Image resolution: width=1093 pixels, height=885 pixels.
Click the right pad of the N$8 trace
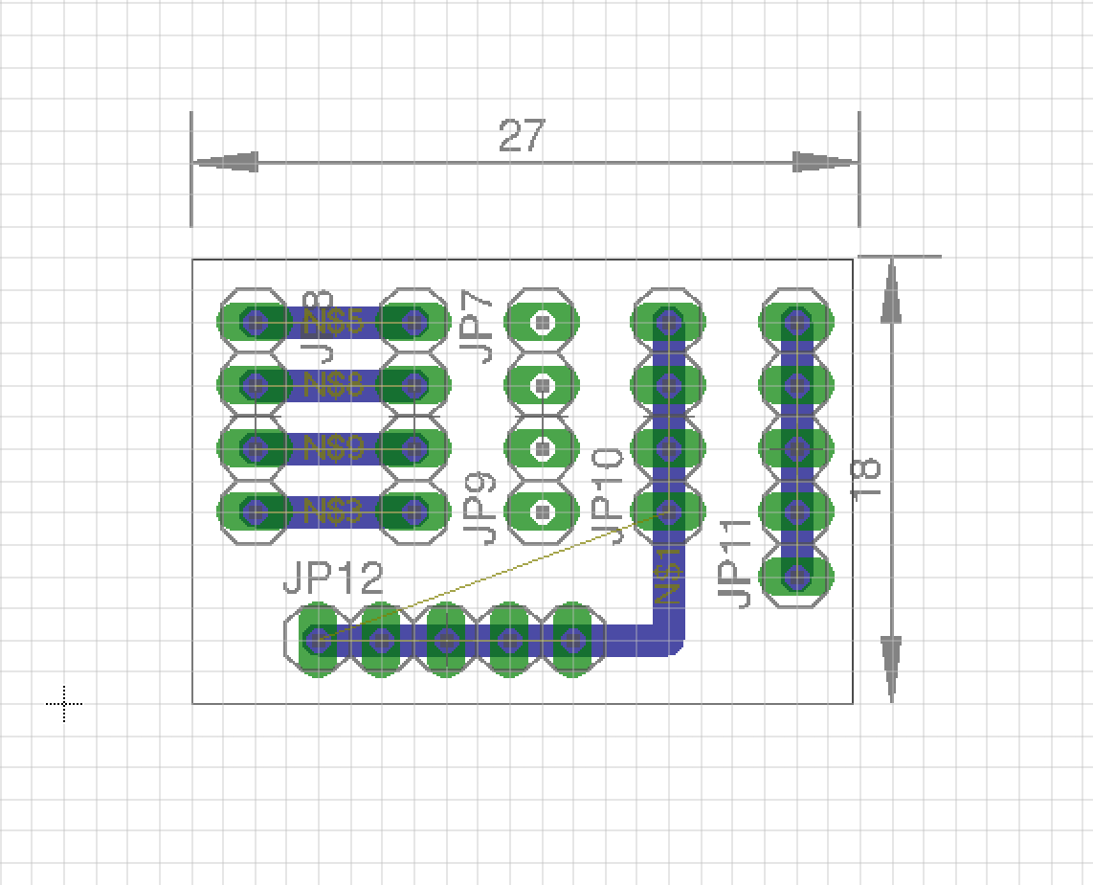pyautogui.click(x=414, y=385)
